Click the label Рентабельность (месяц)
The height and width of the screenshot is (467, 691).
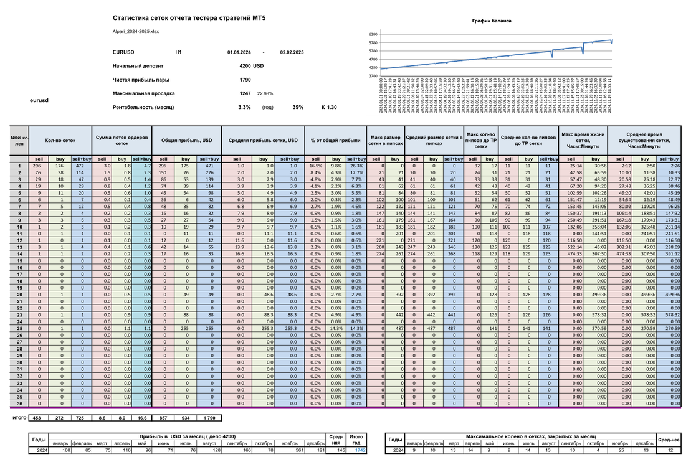143,107
